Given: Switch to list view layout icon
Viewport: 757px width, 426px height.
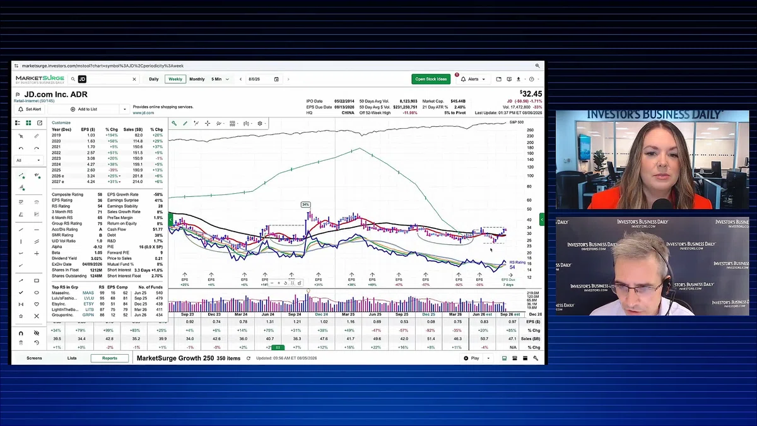Looking at the screenshot, I should (18, 123).
